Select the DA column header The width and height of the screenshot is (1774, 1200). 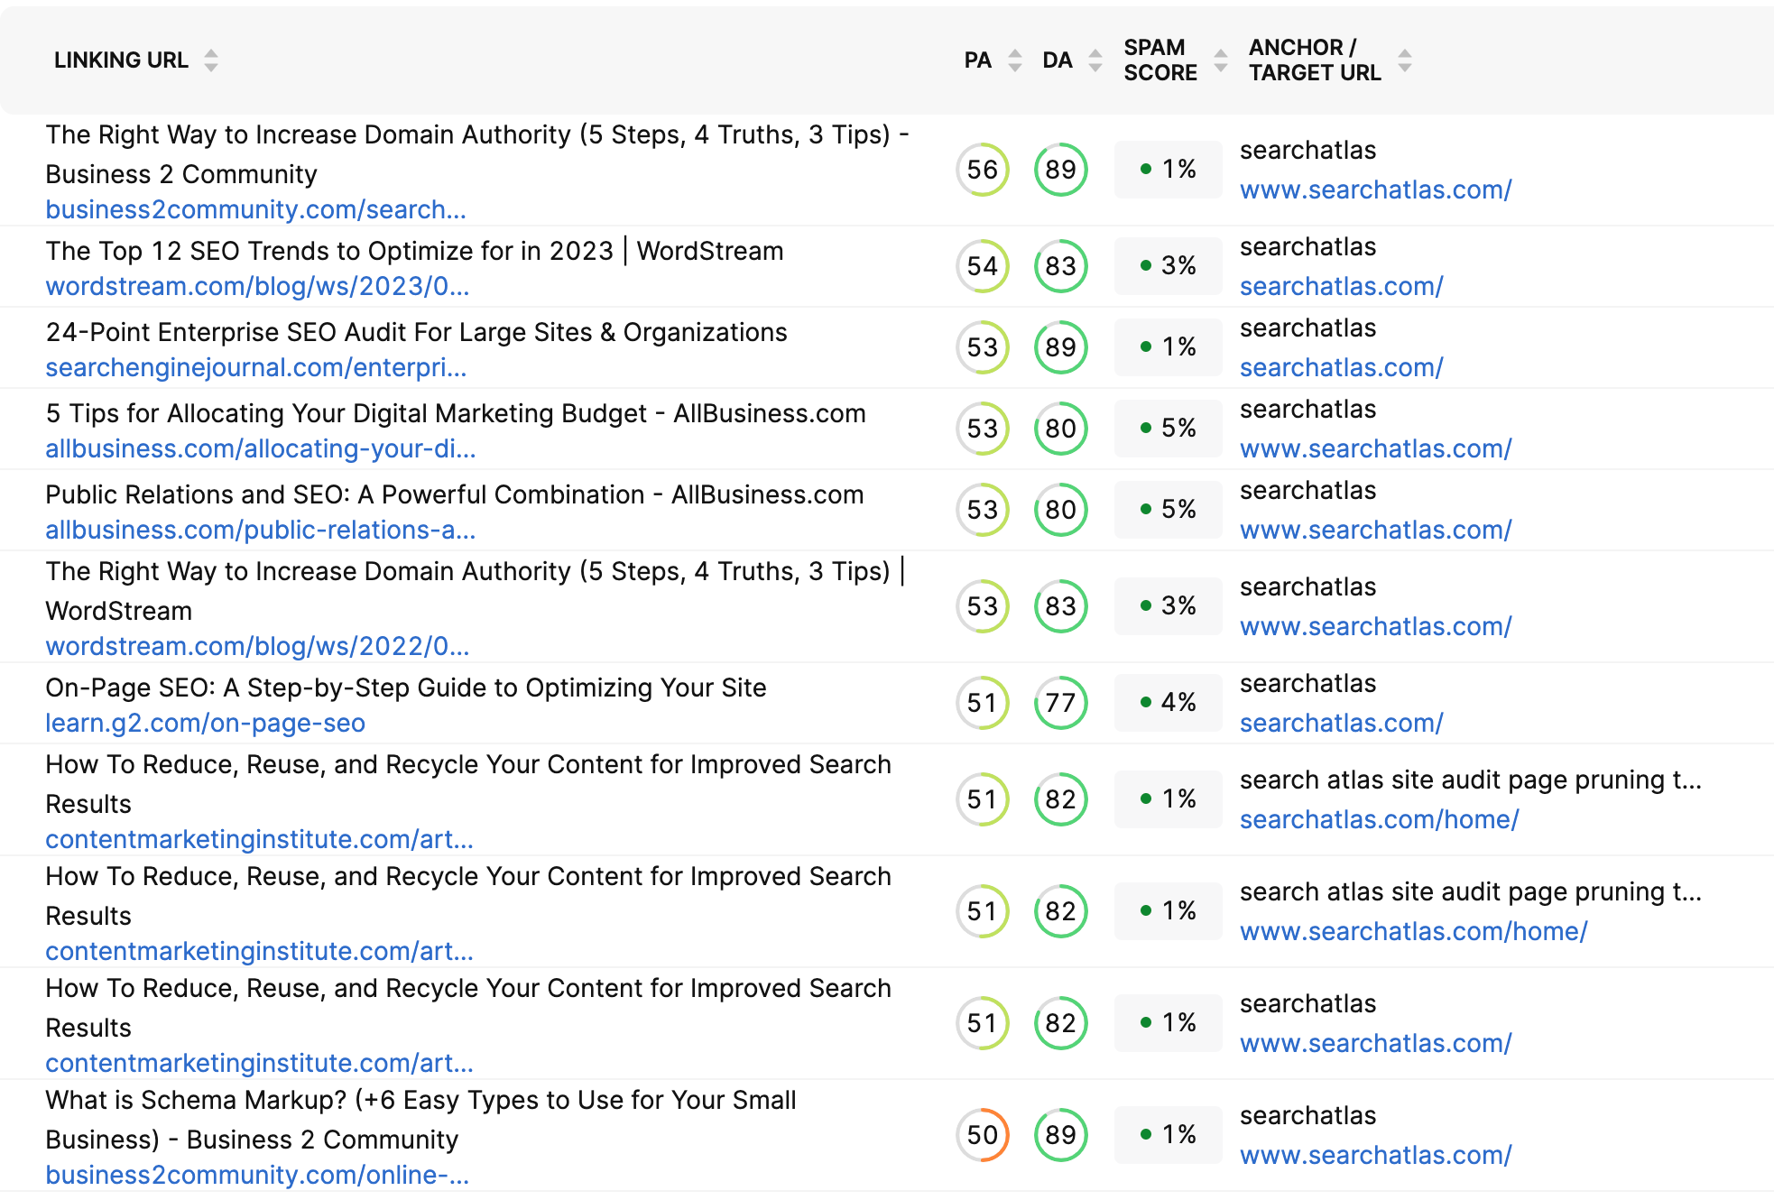coord(1058,60)
